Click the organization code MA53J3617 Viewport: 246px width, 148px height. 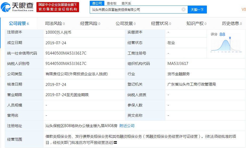(178, 64)
